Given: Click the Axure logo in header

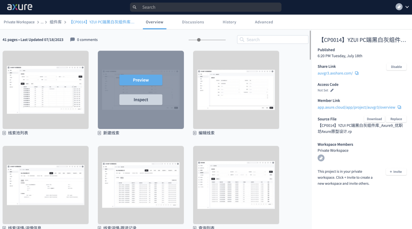Looking at the screenshot, I should 17,7.
